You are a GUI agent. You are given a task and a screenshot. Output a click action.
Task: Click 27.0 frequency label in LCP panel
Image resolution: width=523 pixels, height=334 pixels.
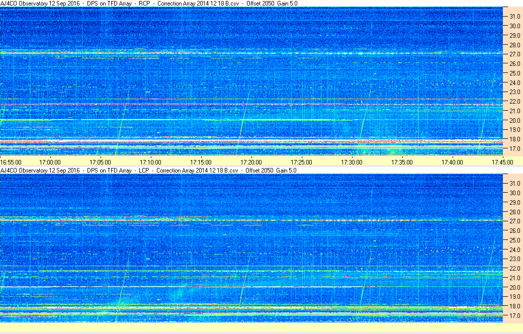click(x=515, y=221)
